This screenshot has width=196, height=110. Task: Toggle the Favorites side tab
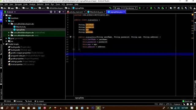[x=1, y=64]
